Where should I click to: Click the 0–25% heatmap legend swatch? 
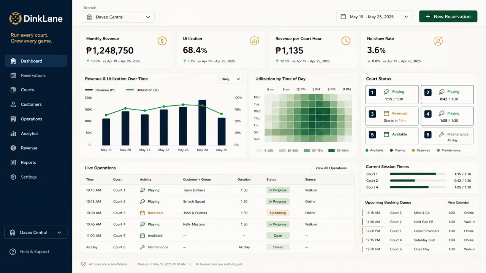[259, 151]
